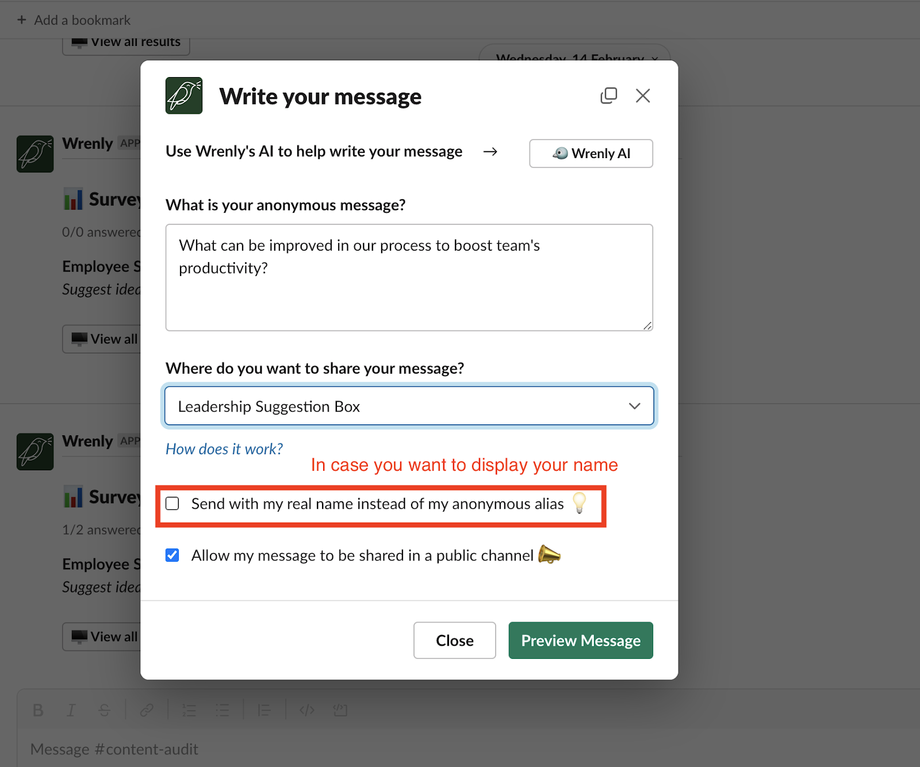Insert a code block in composer

point(340,711)
